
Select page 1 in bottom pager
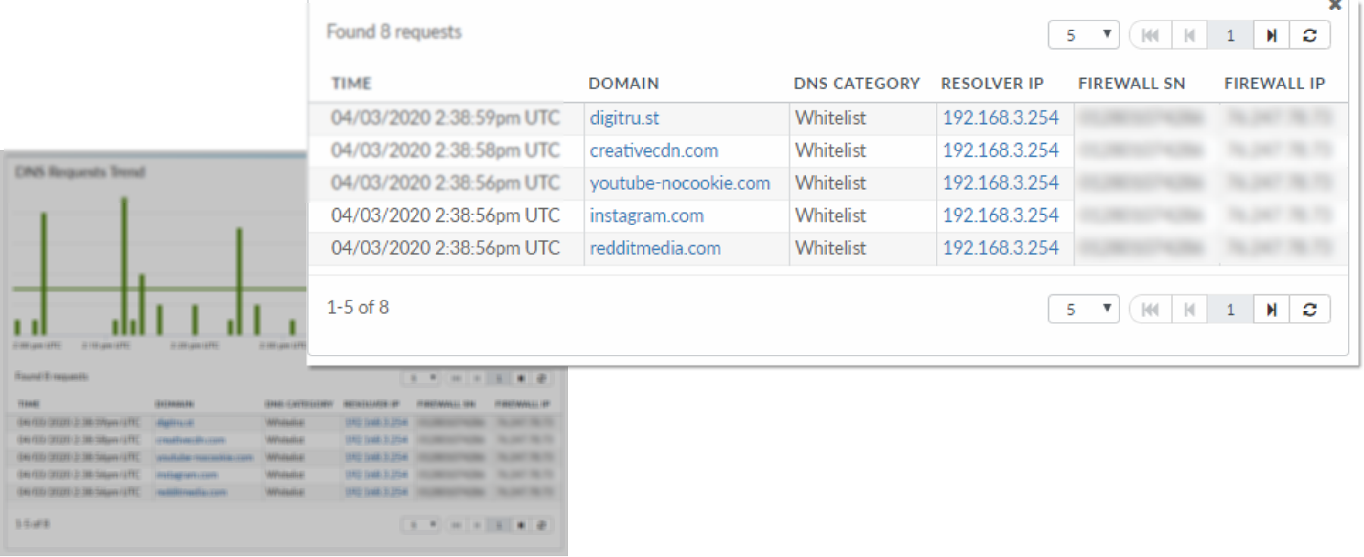(x=1231, y=310)
